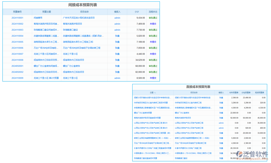Click the 分包预算费 column header
The height and width of the screenshot is (163, 271).
(246, 93)
